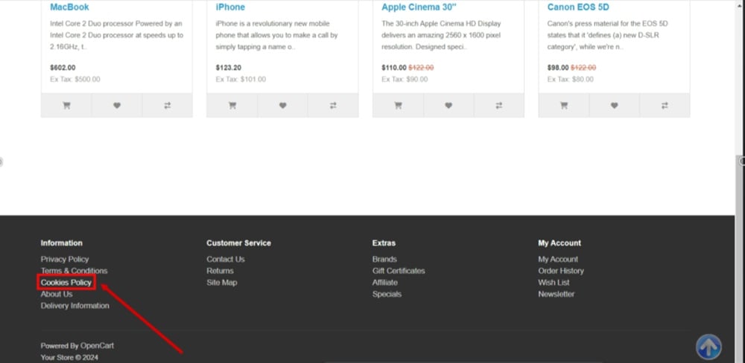Open Terms & Conditions footer link
The width and height of the screenshot is (745, 363).
tap(74, 271)
